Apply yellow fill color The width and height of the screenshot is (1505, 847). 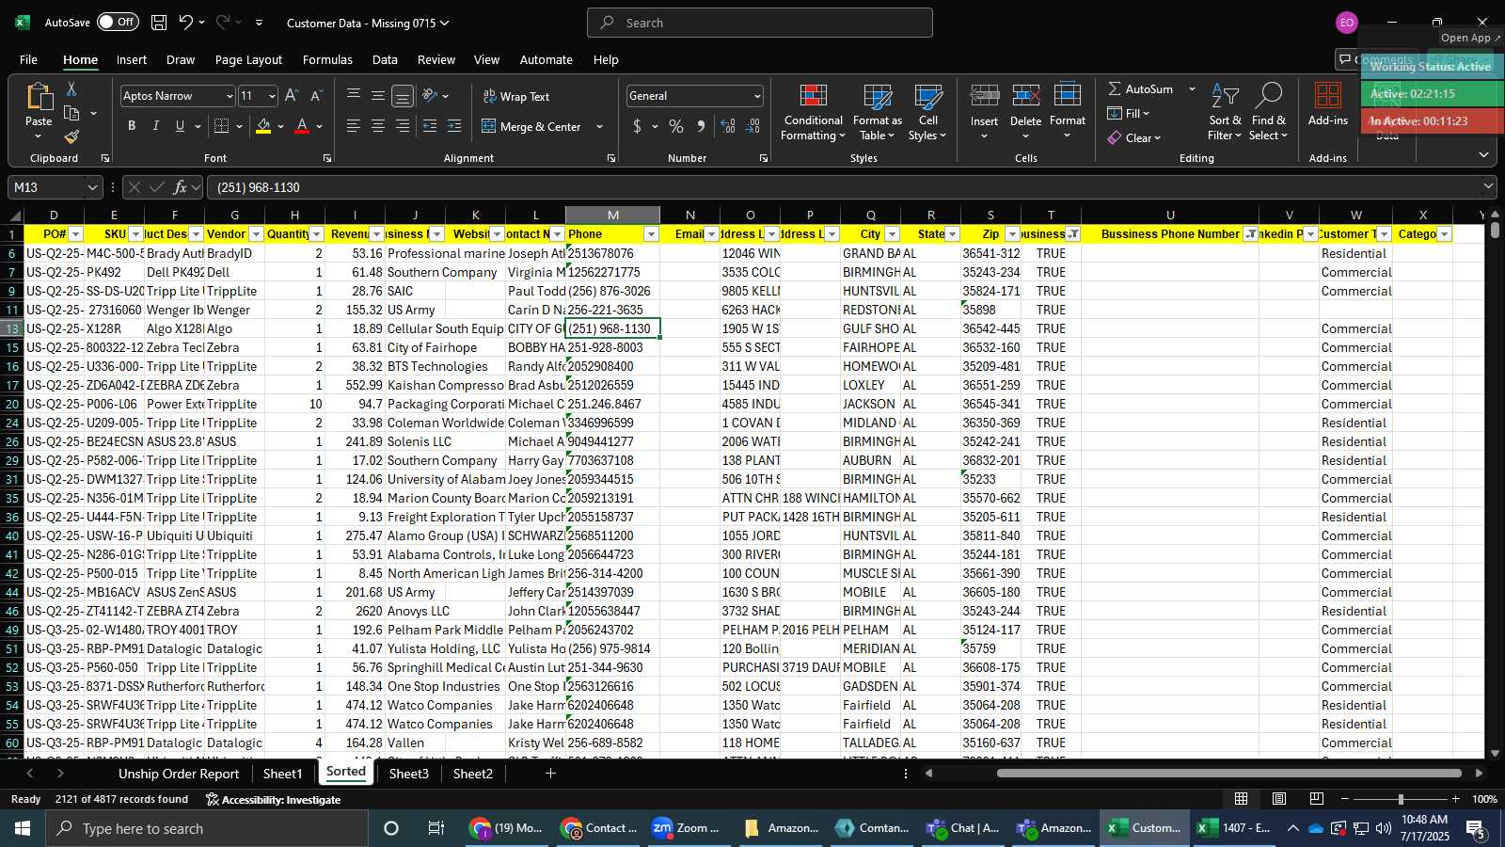coord(263,126)
